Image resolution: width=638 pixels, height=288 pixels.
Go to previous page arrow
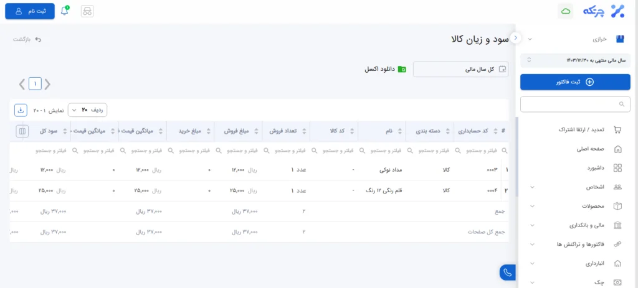pyautogui.click(x=47, y=84)
